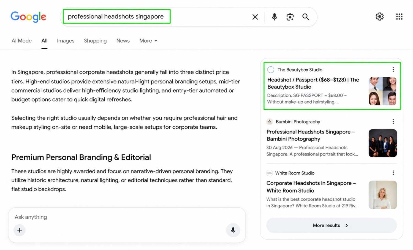Clear the search query with the X icon
The width and height of the screenshot is (413, 250).
coord(255,17)
